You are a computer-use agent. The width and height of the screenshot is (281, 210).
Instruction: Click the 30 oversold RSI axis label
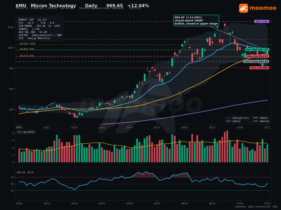(12, 191)
